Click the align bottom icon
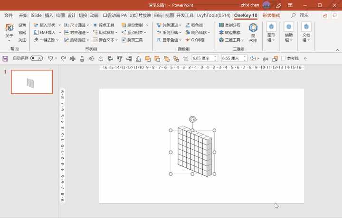This screenshot has width=342, height=218. tap(138, 58)
